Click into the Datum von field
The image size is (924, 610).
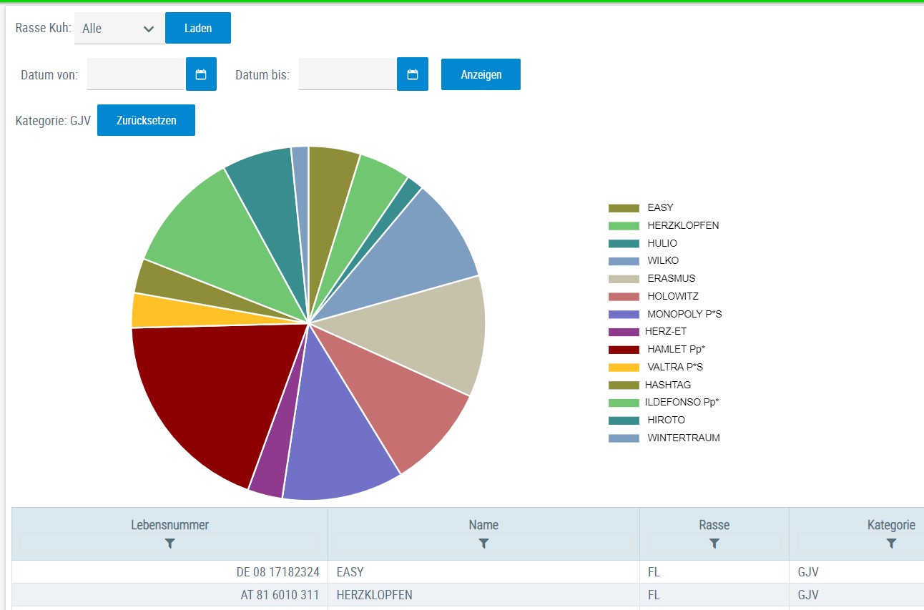coord(135,74)
